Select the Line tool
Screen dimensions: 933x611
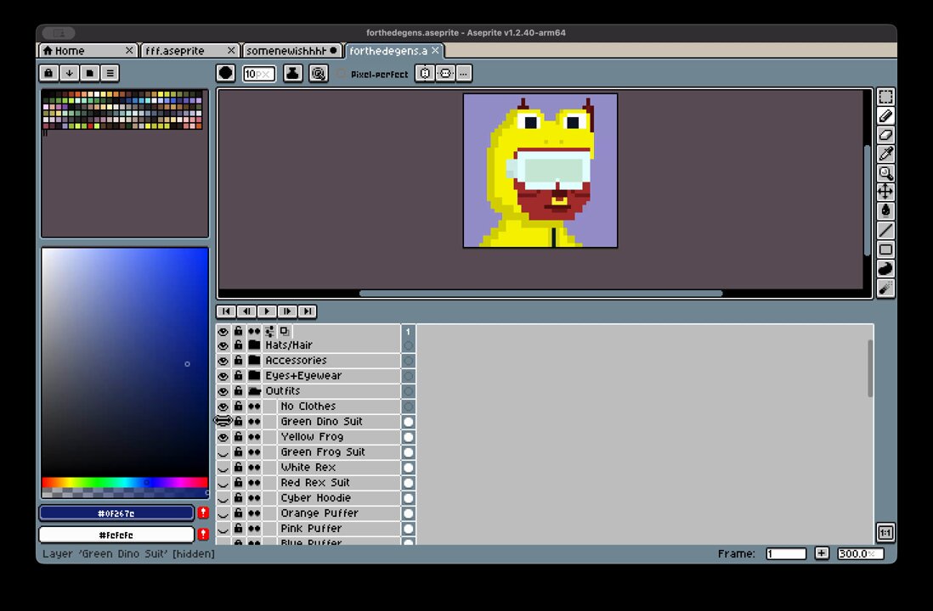[x=885, y=230]
